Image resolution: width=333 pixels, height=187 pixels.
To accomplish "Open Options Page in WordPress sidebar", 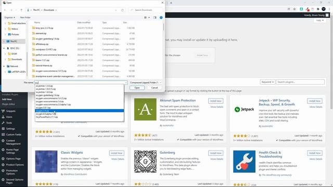I will 14,158.
